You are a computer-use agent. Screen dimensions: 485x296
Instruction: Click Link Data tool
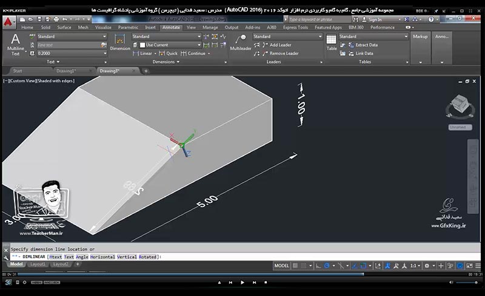tap(361, 53)
